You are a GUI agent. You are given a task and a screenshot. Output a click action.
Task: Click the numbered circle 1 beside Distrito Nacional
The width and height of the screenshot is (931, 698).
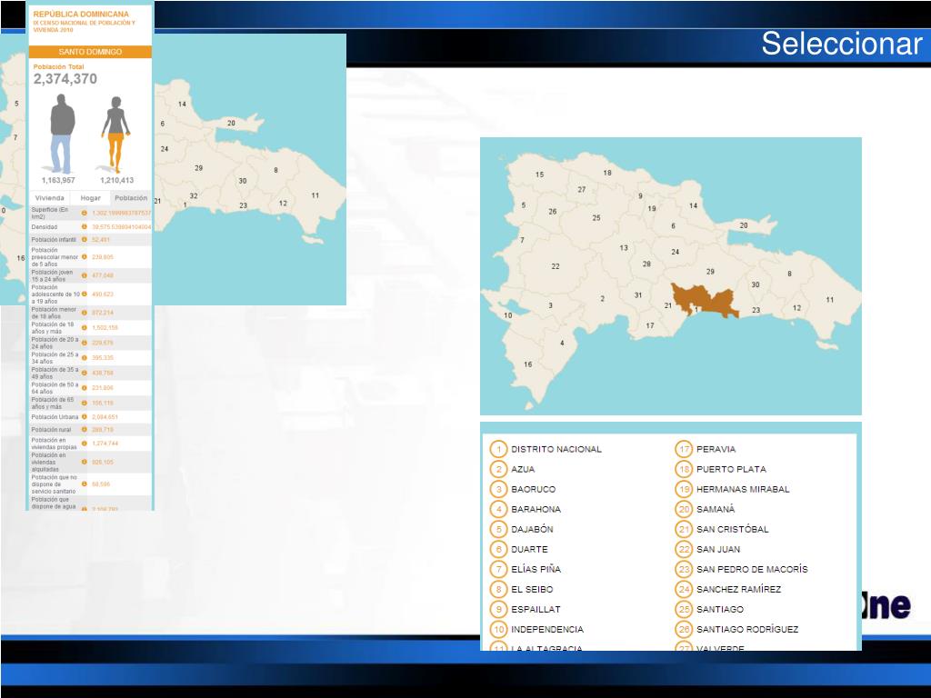(x=498, y=449)
